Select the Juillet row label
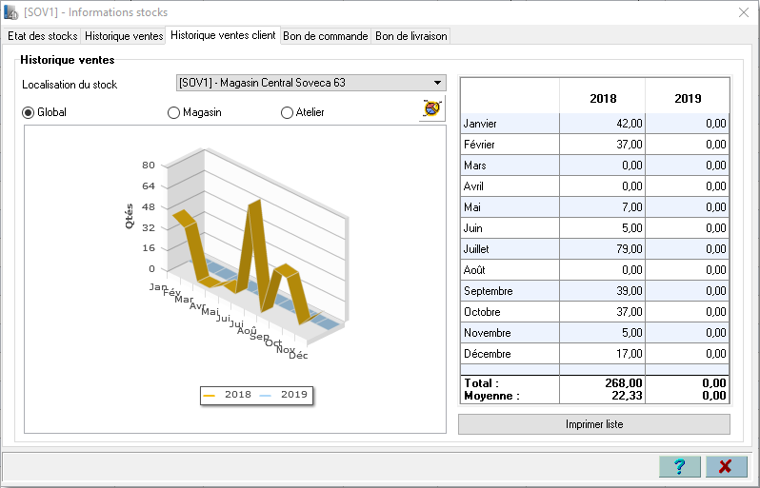The width and height of the screenshot is (760, 488). pos(476,249)
